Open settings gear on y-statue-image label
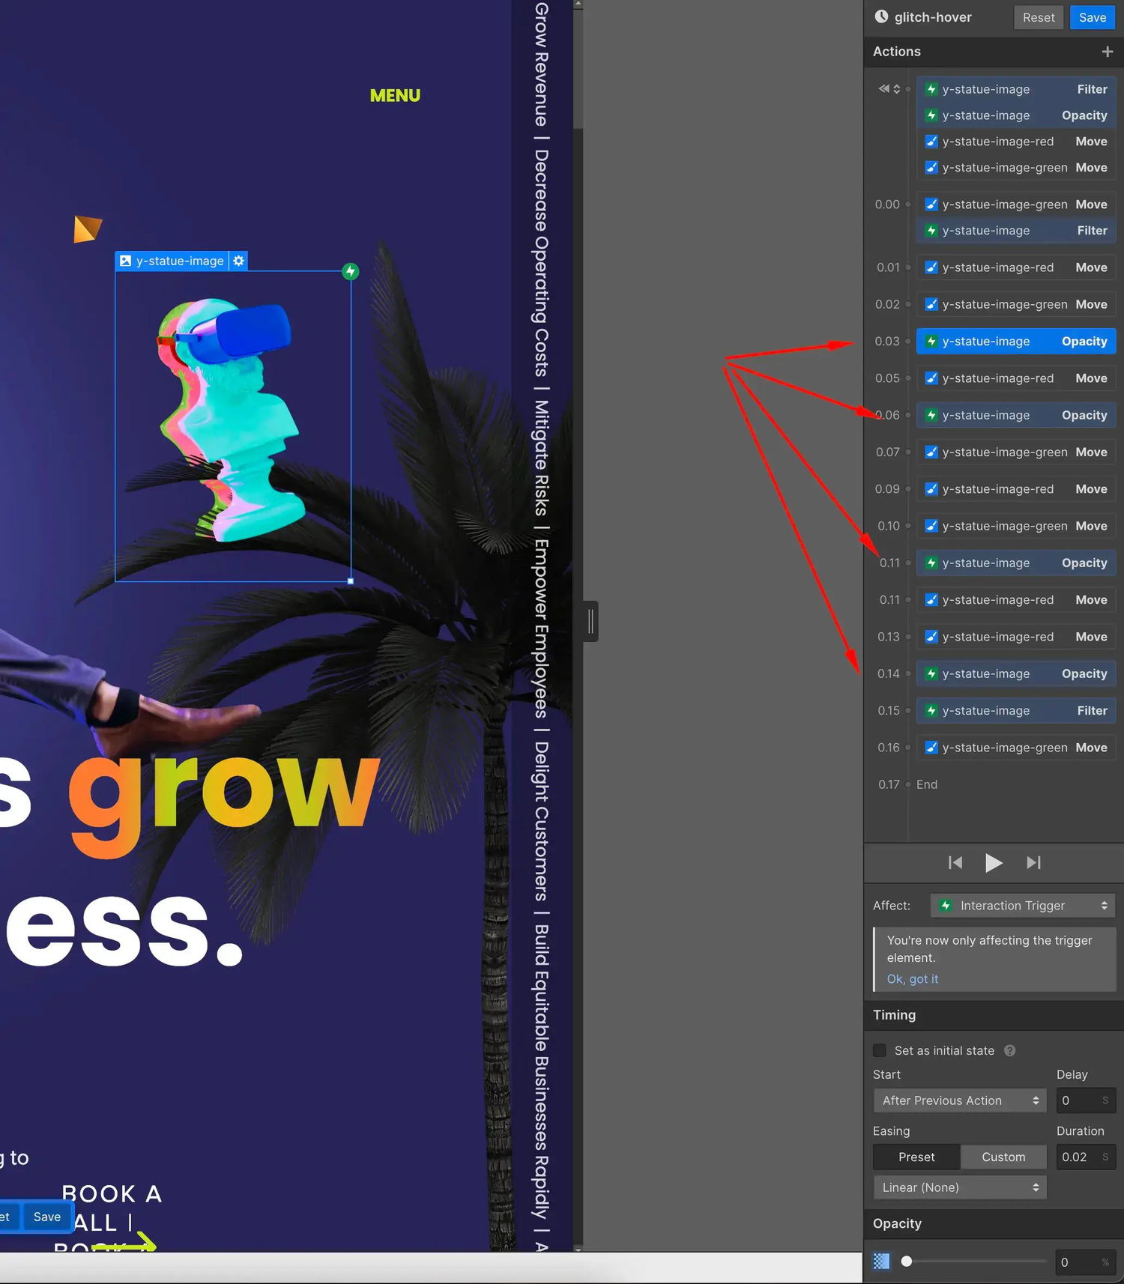 238,261
